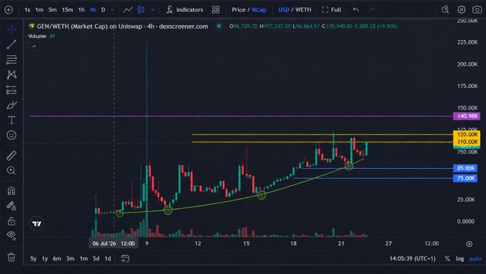Switch to the 15m interval
The image size is (486, 274).
67,10
